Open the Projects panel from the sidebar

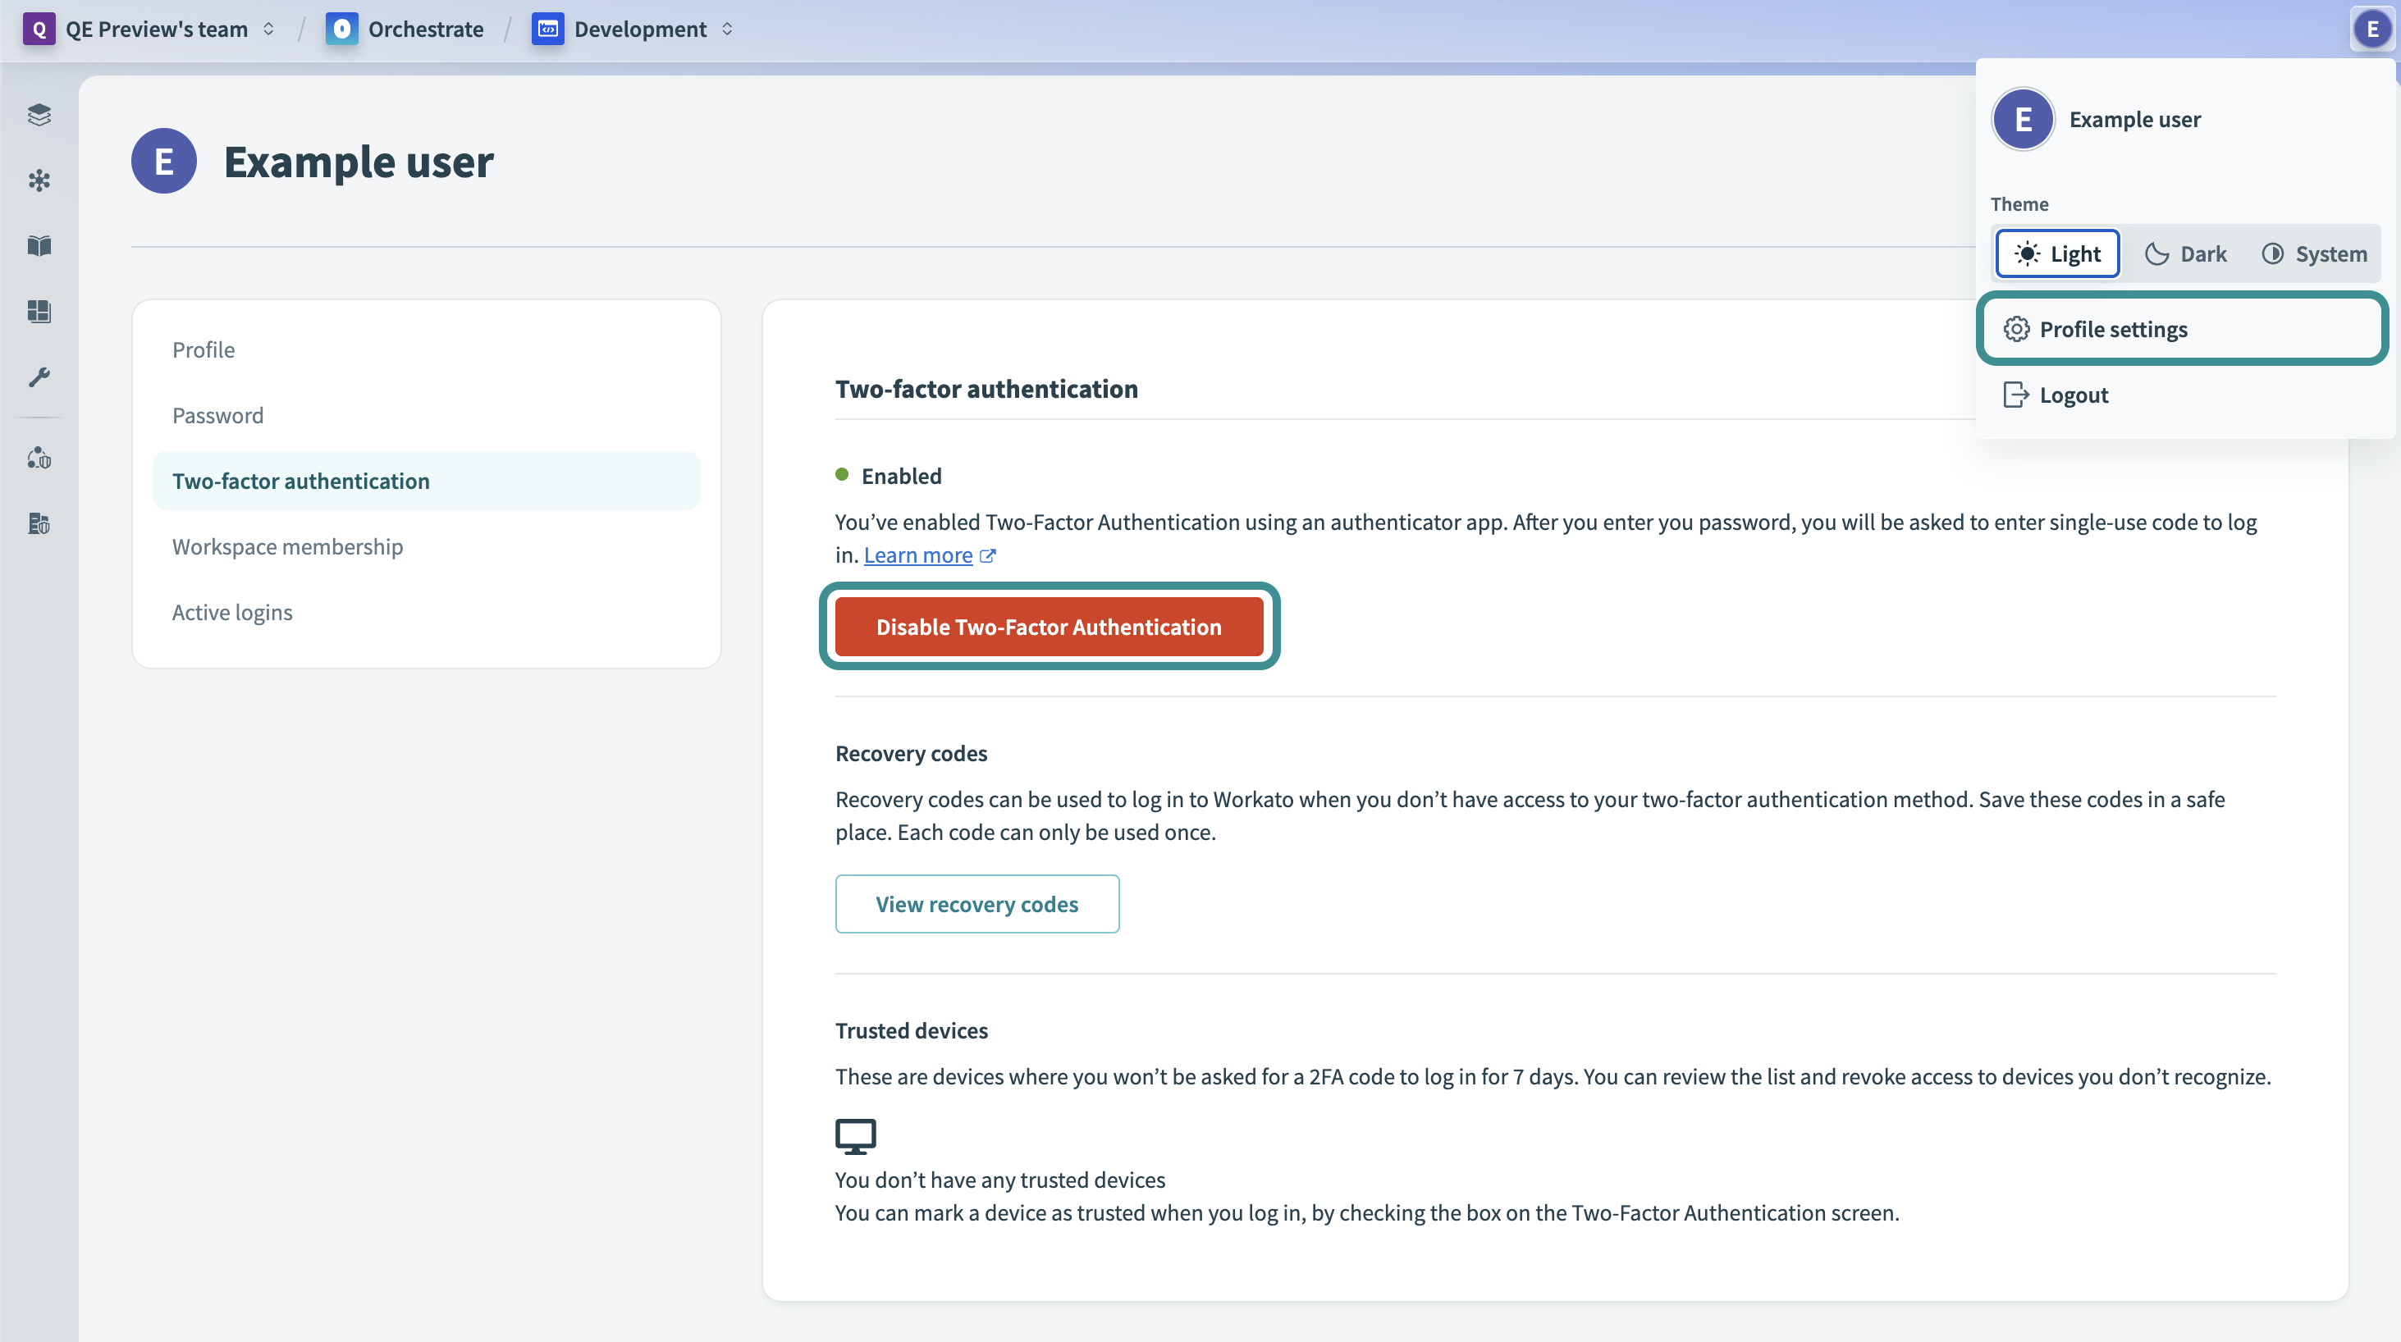[x=39, y=116]
